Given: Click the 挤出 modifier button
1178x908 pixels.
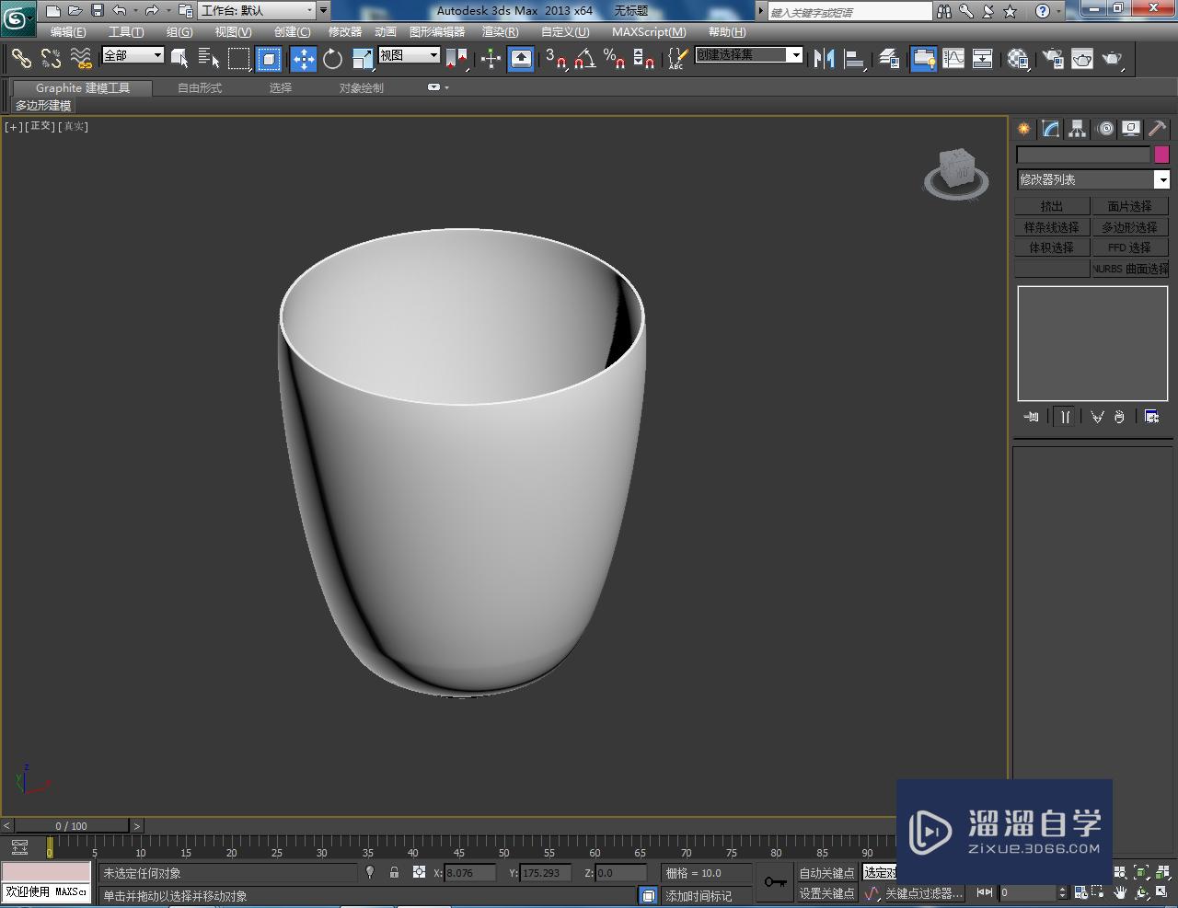Looking at the screenshot, I should point(1052,206).
